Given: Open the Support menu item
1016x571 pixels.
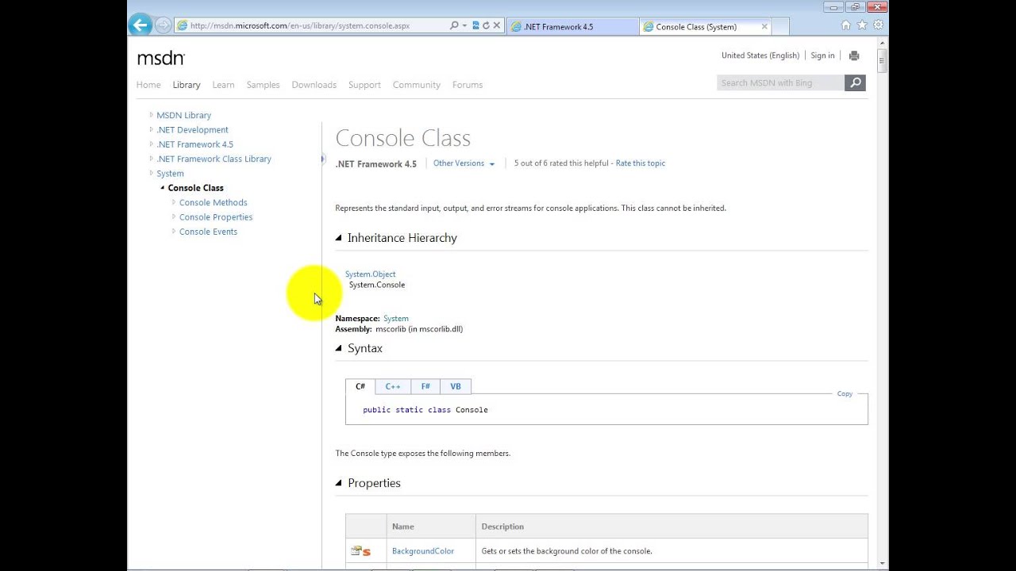Looking at the screenshot, I should (x=364, y=85).
